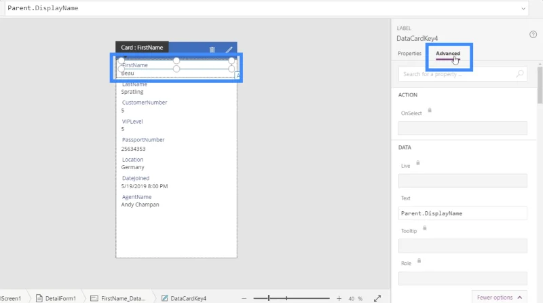543x303 pixels.
Task: Fit canvas to window with expand icon
Action: [377, 298]
